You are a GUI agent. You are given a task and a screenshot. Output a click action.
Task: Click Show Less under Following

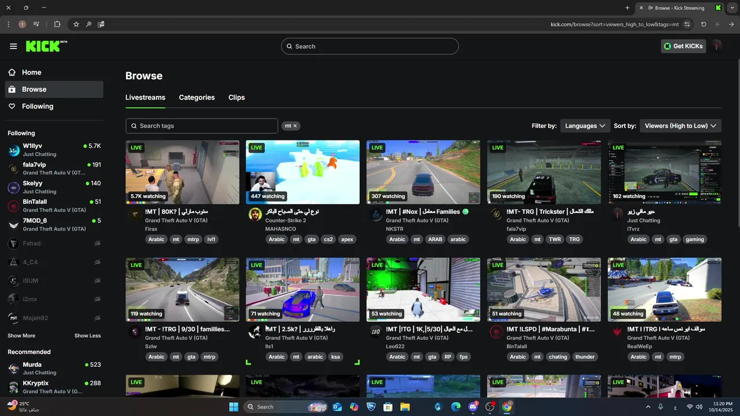coord(87,336)
